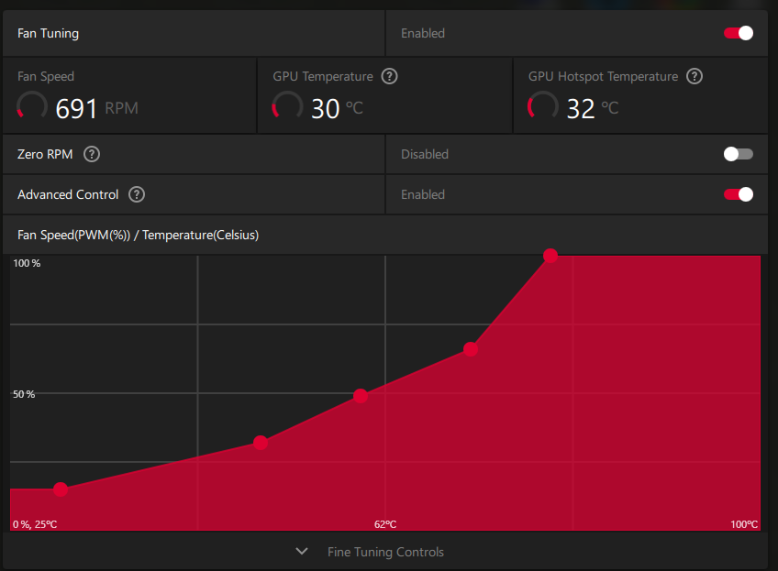
Task: Click the Fine Tuning Controls label
Action: 385,552
